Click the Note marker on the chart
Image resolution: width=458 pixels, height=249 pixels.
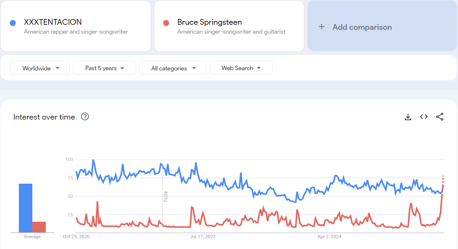pyautogui.click(x=165, y=196)
